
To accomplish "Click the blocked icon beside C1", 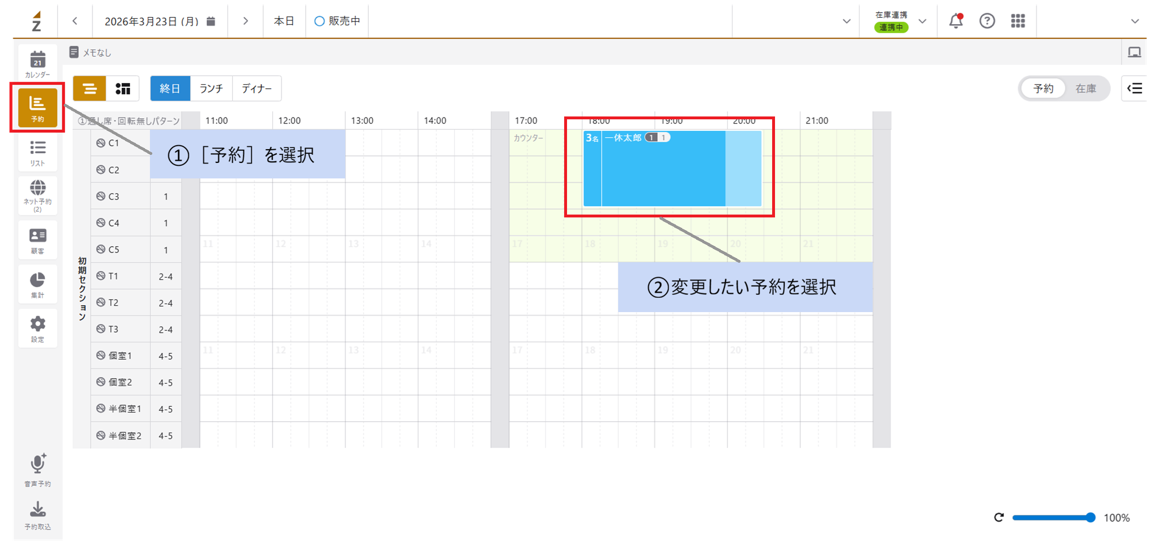I will pyautogui.click(x=101, y=143).
